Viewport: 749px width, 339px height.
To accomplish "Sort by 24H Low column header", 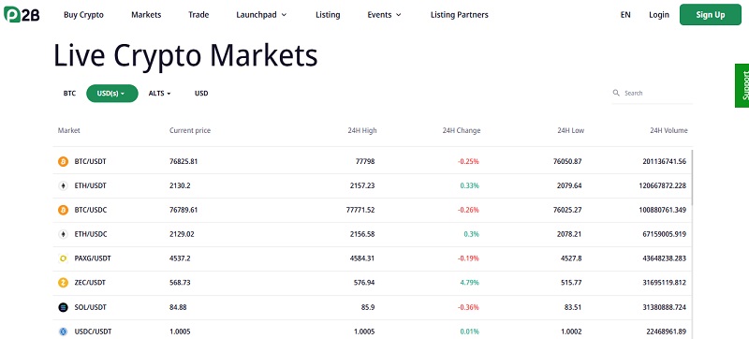I will pos(570,130).
